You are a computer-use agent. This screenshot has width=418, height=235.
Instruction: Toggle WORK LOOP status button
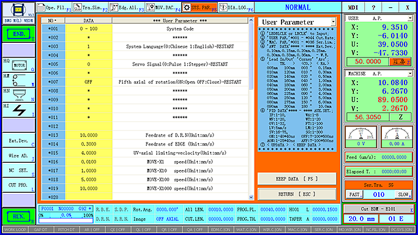pyautogui.click(x=15, y=229)
